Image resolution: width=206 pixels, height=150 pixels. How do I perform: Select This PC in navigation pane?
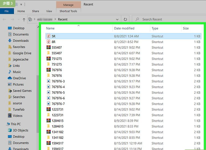pyautogui.click(x=14, y=124)
